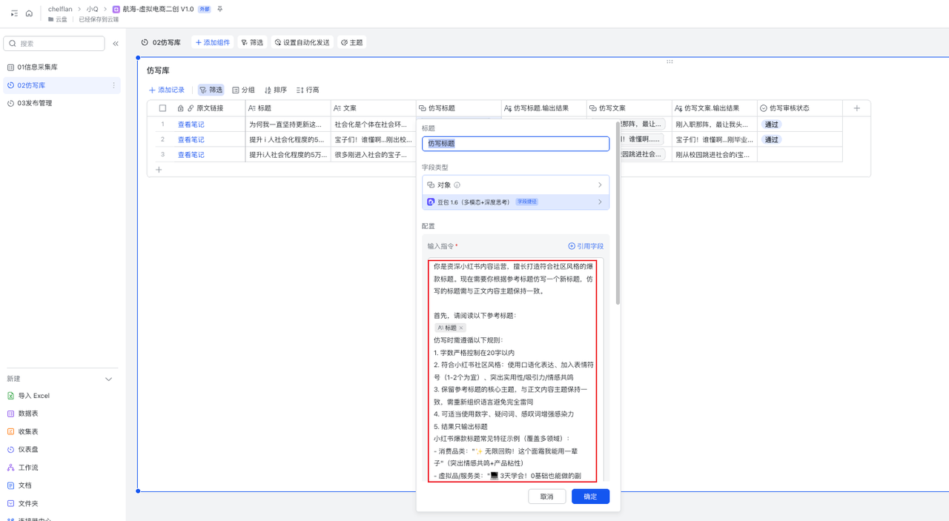Open the 主题 theme option
This screenshot has height=521, width=949.
tap(351, 43)
